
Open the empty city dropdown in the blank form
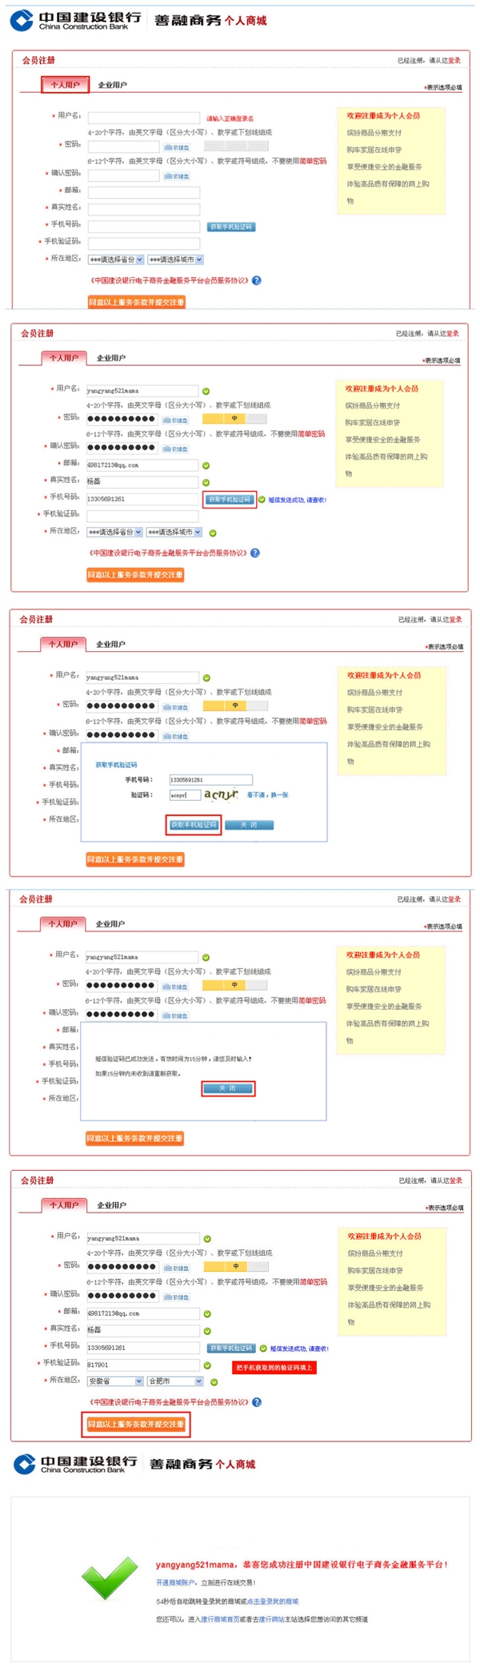point(175,259)
